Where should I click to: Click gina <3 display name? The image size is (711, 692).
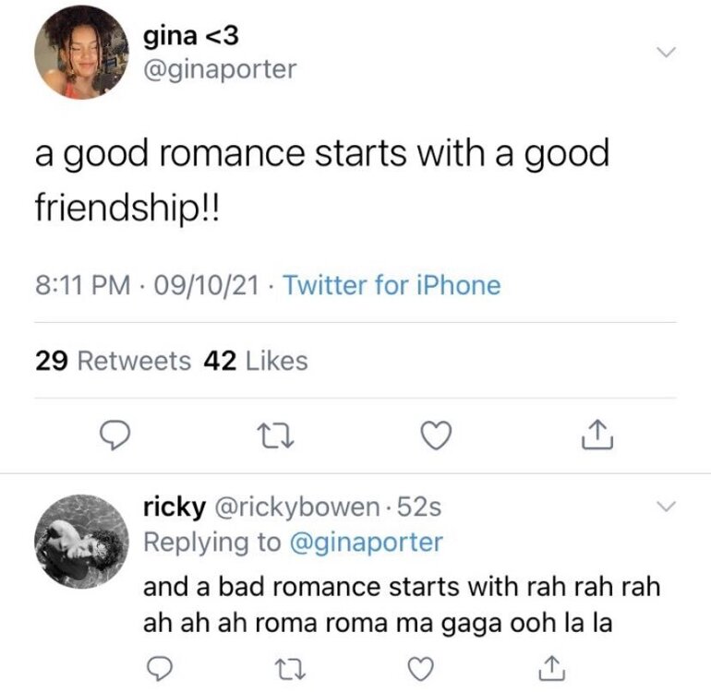click(192, 37)
